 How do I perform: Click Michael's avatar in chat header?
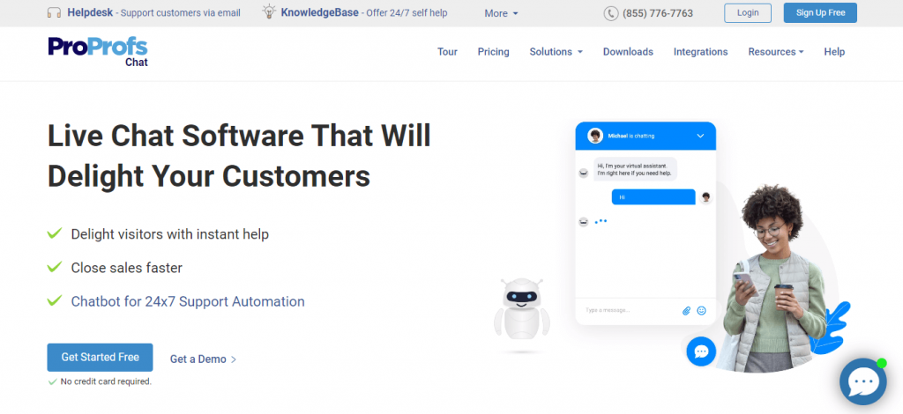coord(595,137)
